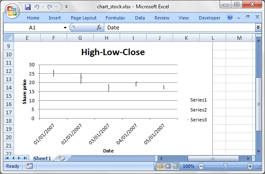Click the 05/01/2007 axis label
Image resolution: width=265 pixels, height=174 pixels.
coord(154,134)
